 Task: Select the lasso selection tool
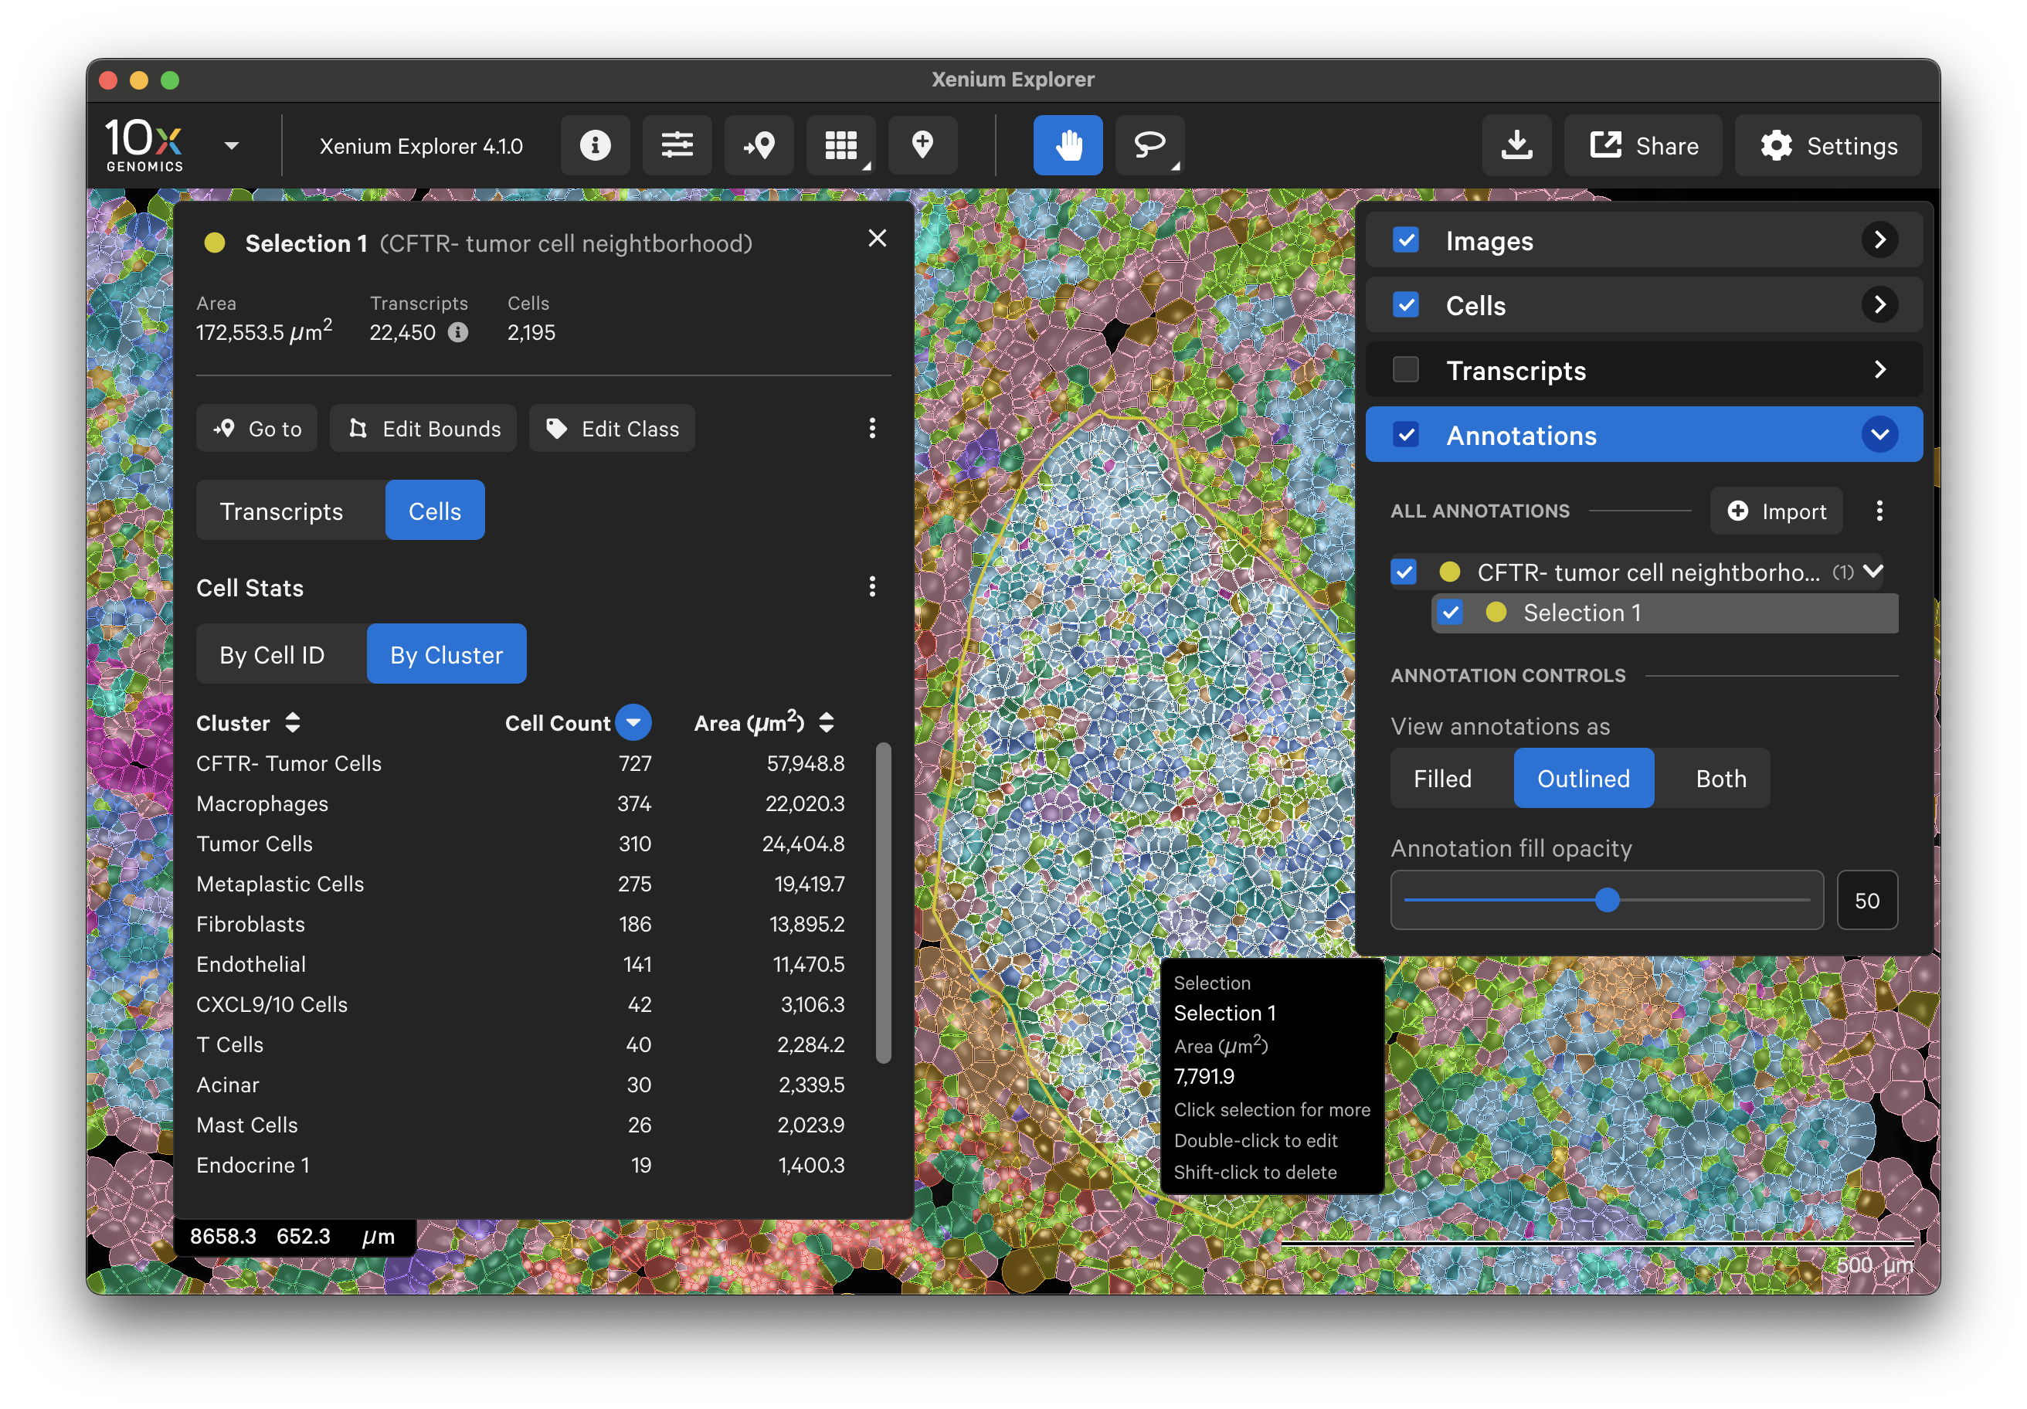[x=1149, y=144]
